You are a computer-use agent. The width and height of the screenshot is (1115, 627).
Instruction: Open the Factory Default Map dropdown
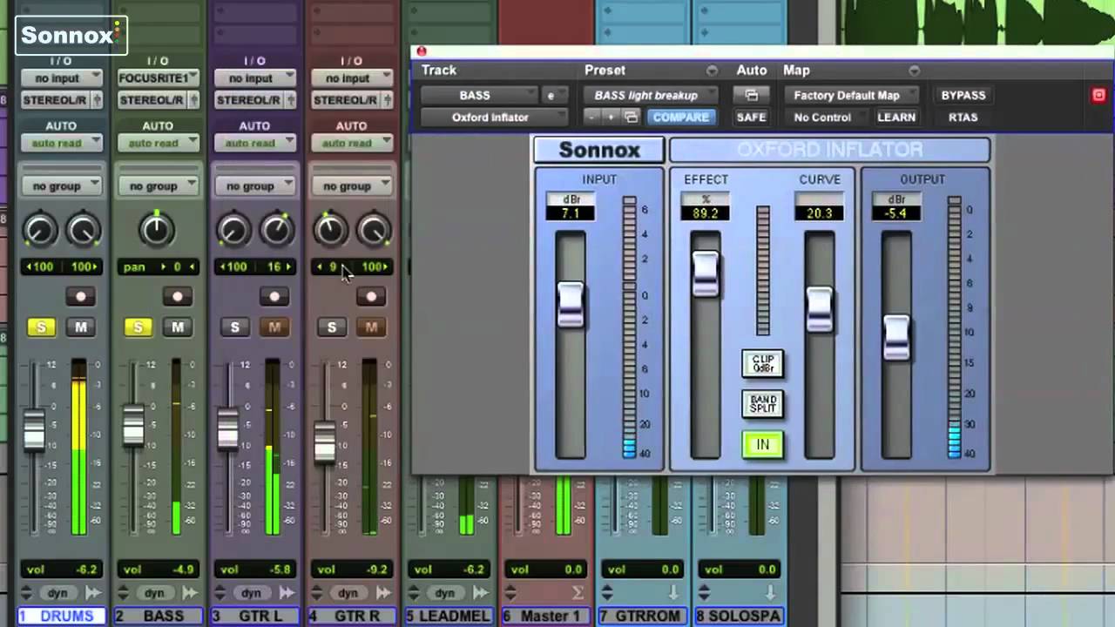(852, 95)
